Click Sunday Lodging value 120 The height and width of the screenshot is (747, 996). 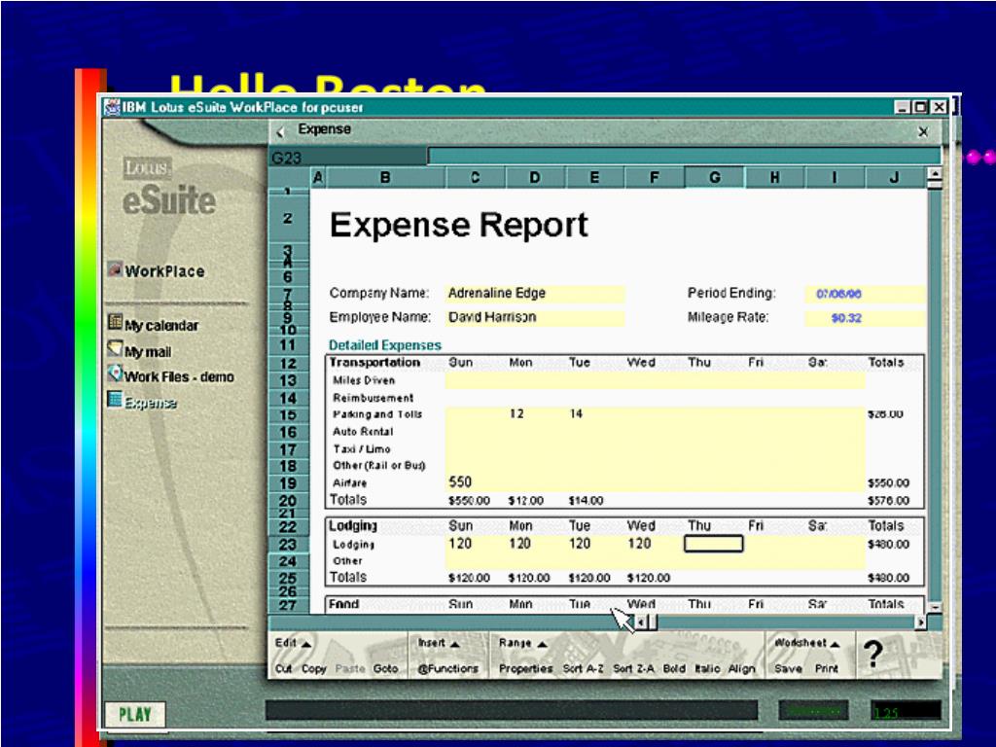pyautogui.click(x=460, y=544)
